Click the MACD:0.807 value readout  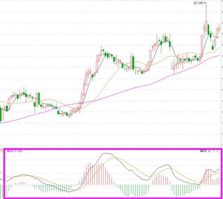[x=15, y=151]
